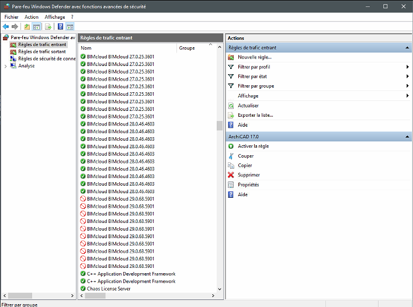413x307 pixels.
Task: Click the rule list vertical scrollbar thumb
Action: 220,125
